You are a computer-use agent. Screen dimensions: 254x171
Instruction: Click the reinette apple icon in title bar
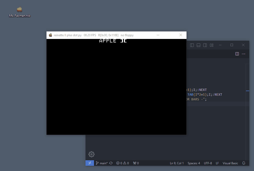click(x=50, y=35)
